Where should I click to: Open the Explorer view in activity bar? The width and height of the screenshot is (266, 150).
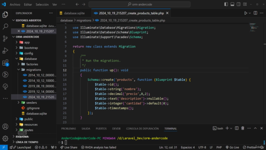[5, 15]
